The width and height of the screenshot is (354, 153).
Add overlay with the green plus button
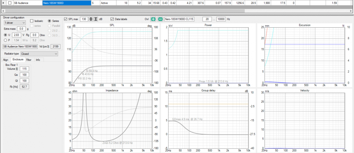(153, 19)
